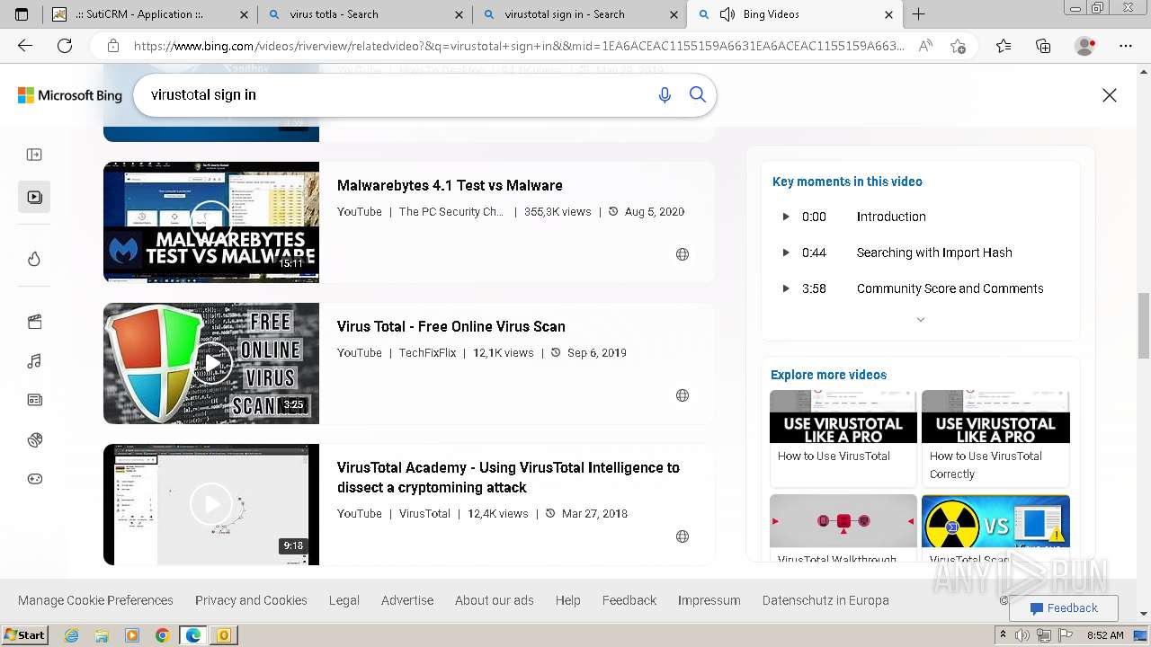Viewport: 1151px width, 647px height.
Task: Open the Favorites toolbar icon
Action: [x=1004, y=46]
